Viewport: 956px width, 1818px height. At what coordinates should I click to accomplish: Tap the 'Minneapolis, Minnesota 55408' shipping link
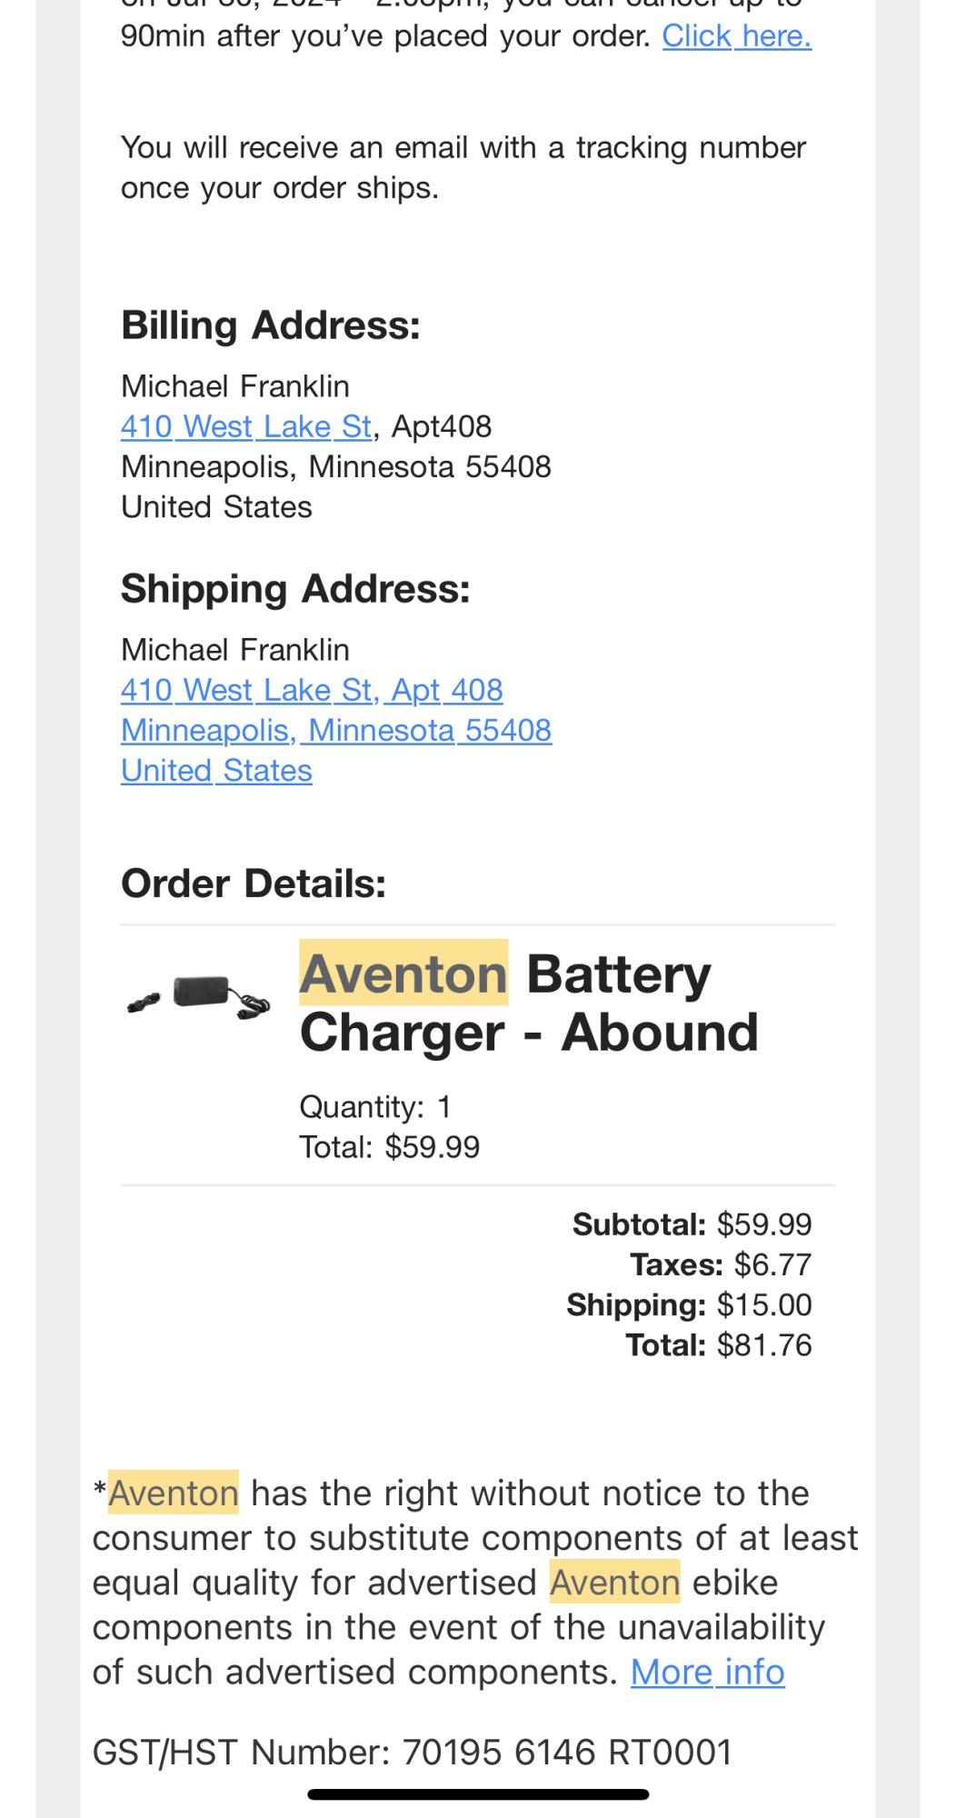click(x=336, y=730)
